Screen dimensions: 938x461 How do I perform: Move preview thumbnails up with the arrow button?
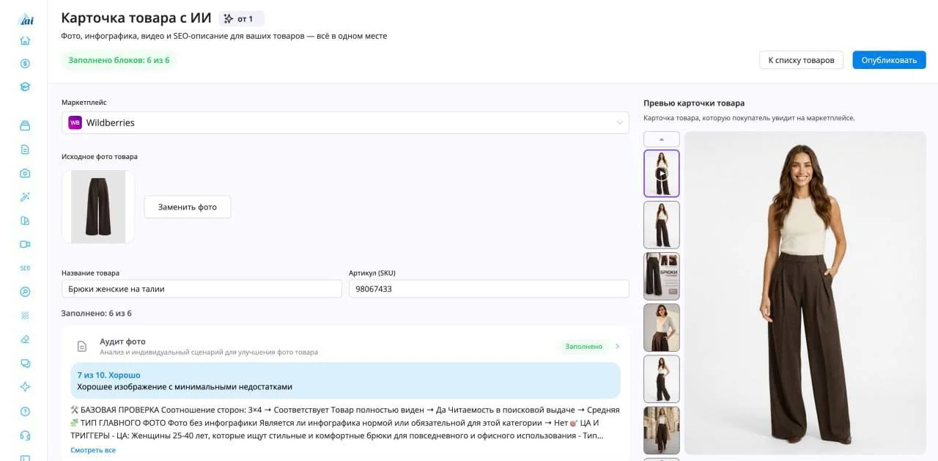pyautogui.click(x=662, y=139)
